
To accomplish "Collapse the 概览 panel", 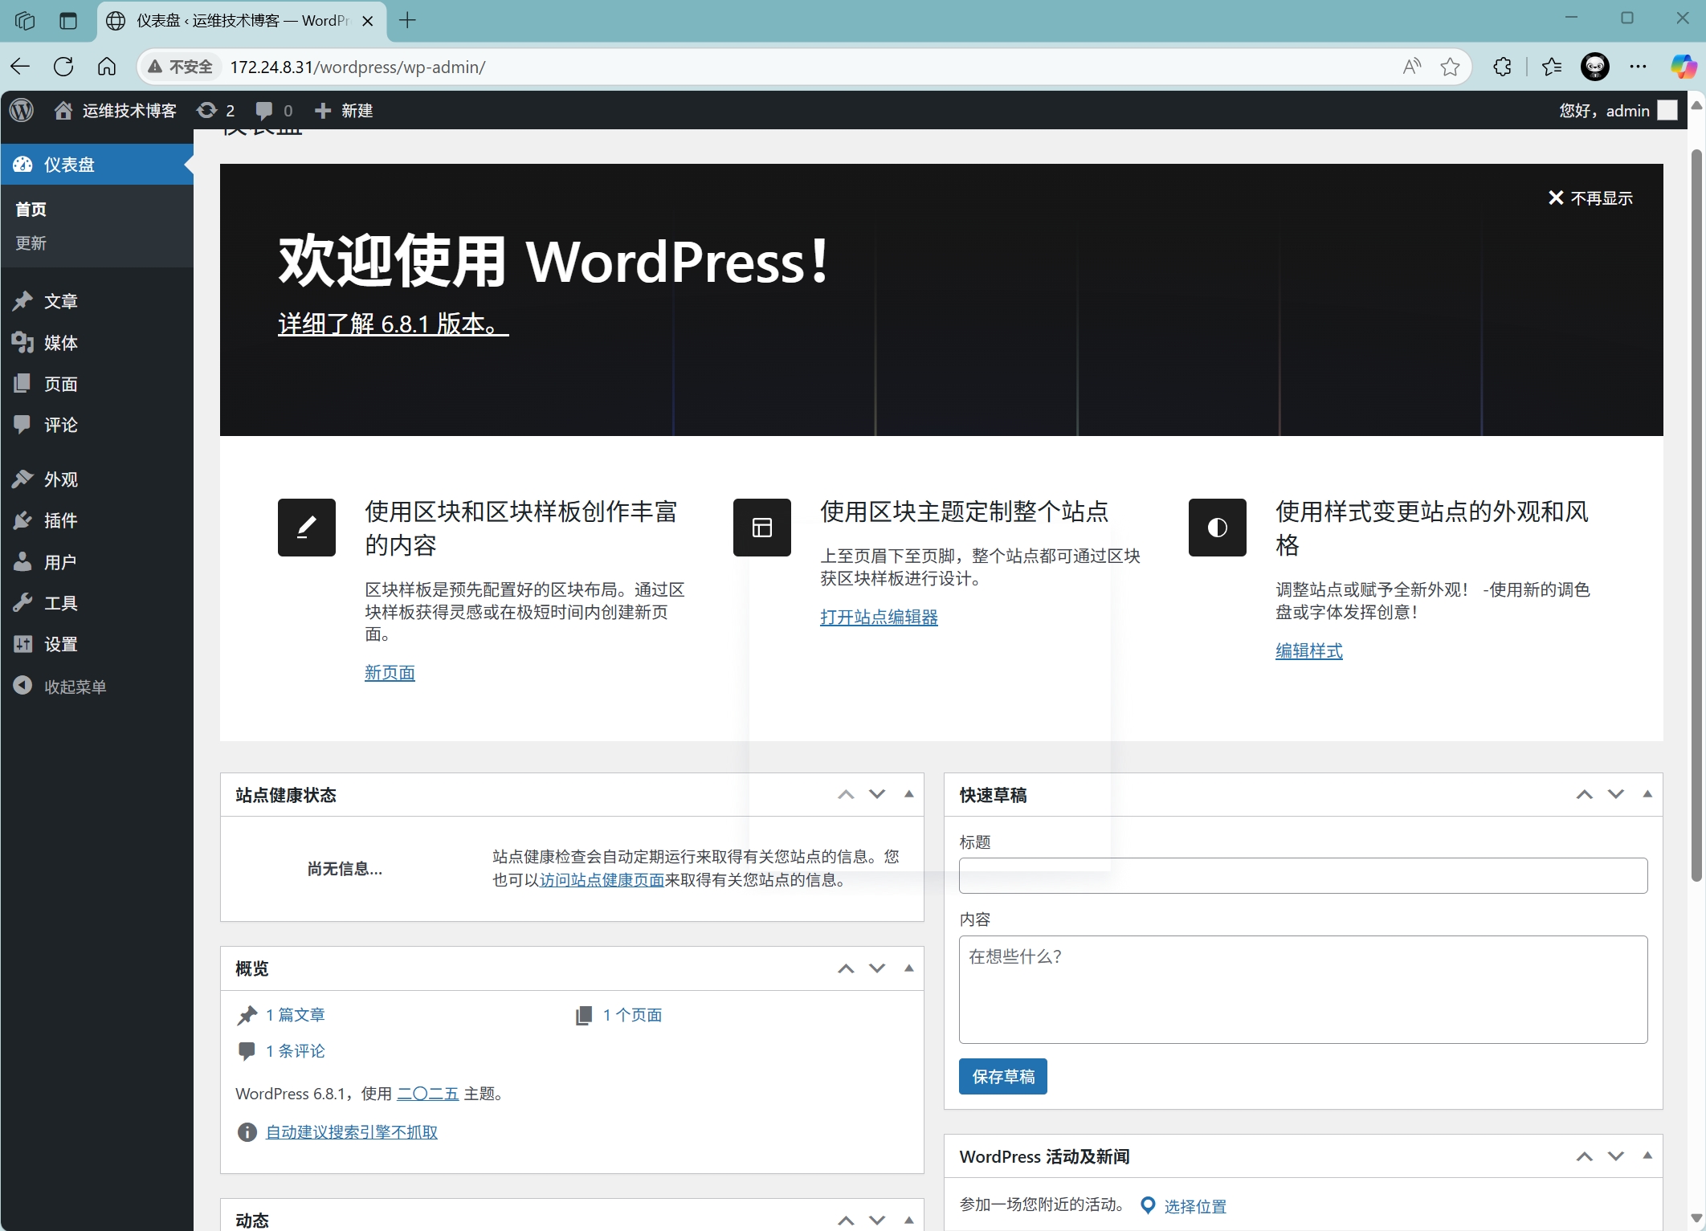I will tap(908, 968).
